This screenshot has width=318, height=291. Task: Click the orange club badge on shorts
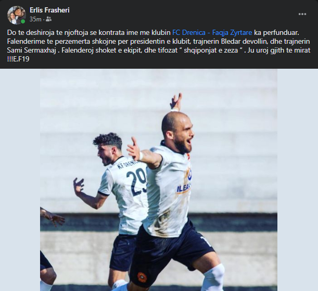tap(141, 277)
